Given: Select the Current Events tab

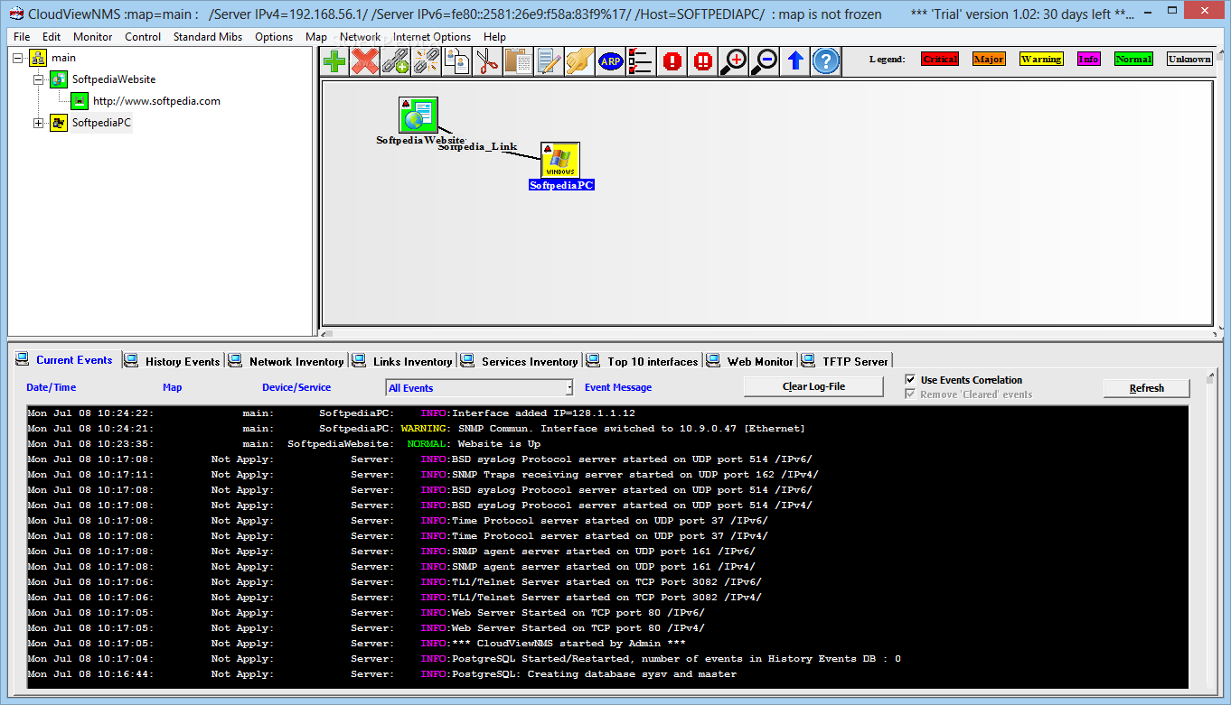Looking at the screenshot, I should coord(65,360).
